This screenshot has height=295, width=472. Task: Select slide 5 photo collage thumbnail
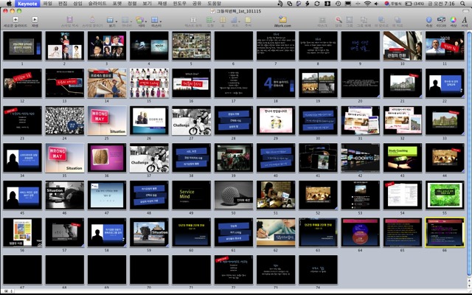click(x=192, y=46)
